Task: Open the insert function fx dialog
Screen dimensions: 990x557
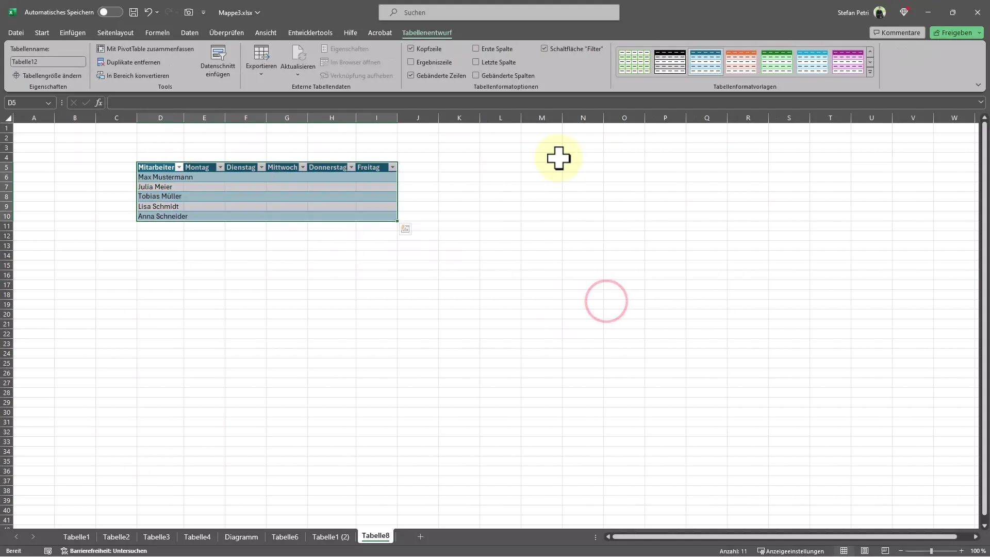Action: (98, 103)
